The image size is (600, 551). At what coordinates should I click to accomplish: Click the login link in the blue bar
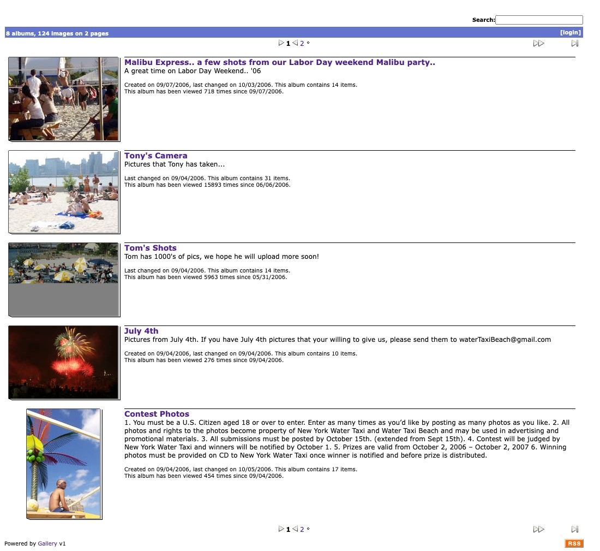coord(570,33)
